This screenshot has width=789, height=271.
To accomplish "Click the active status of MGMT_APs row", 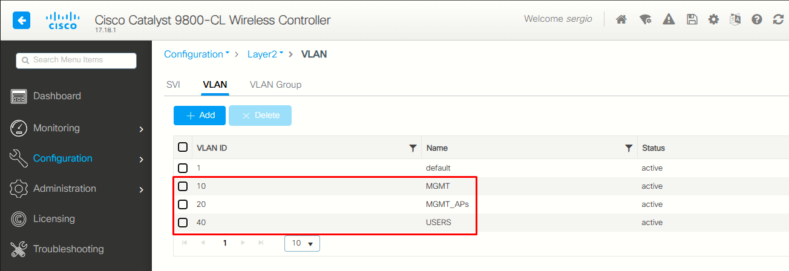I will pos(652,204).
